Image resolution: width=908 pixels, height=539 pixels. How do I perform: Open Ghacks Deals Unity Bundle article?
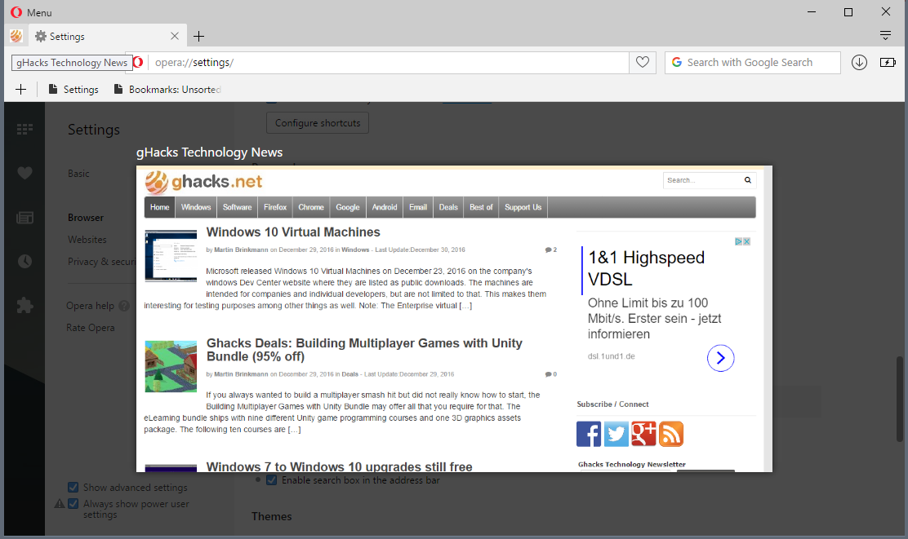[364, 349]
